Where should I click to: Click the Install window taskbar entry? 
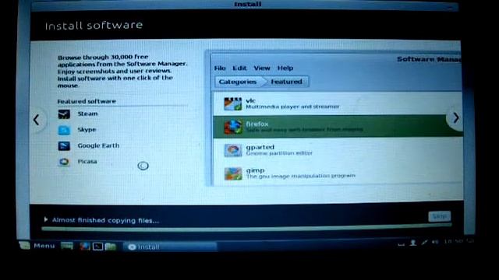tap(170, 247)
